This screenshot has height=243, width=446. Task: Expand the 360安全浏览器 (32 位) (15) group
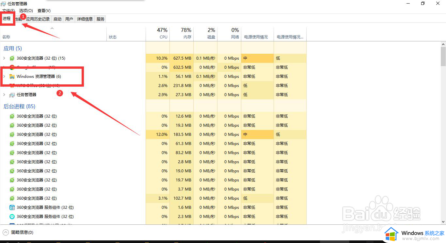point(4,58)
